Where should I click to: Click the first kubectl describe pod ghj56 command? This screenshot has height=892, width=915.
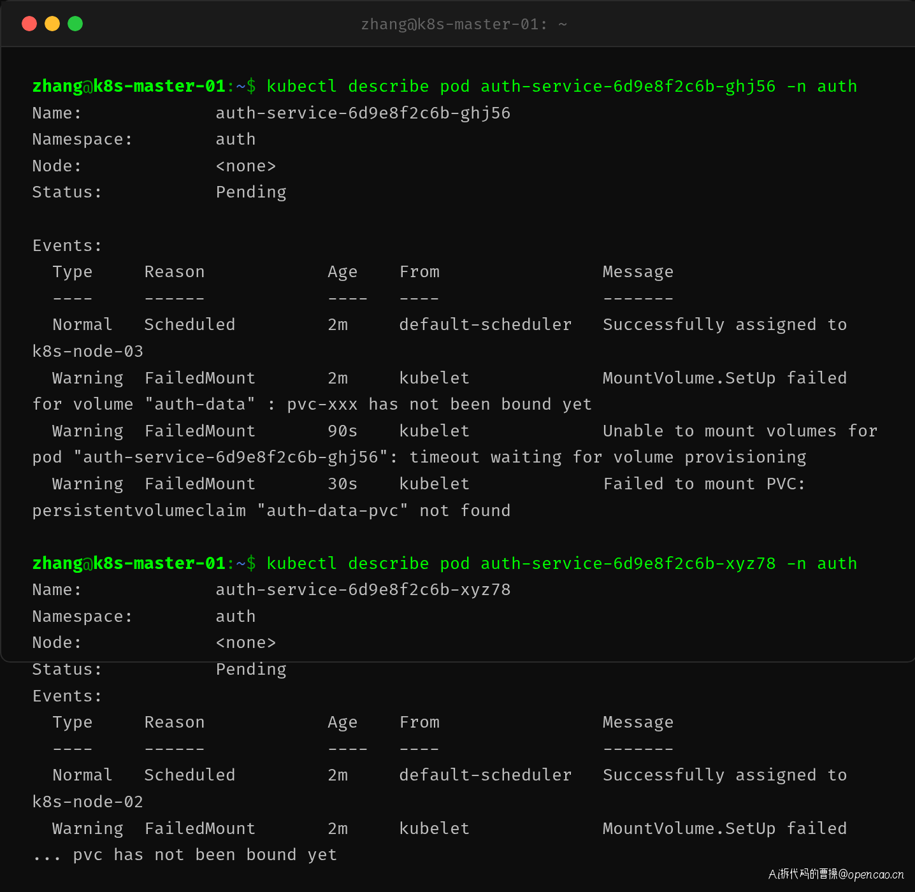point(561,87)
